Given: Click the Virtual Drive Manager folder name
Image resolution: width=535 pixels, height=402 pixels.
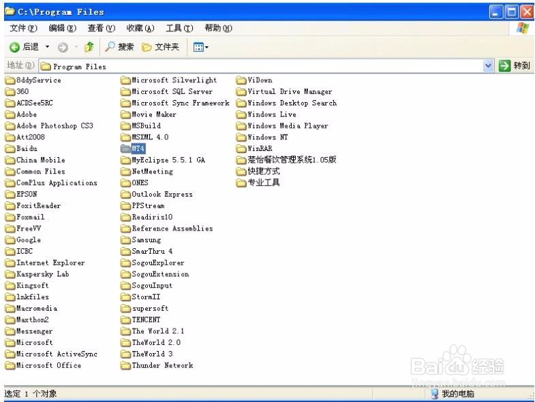Looking at the screenshot, I should point(290,92).
